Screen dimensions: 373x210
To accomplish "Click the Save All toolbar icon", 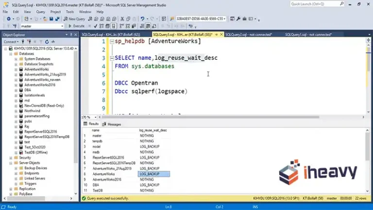I will (x=57, y=19).
